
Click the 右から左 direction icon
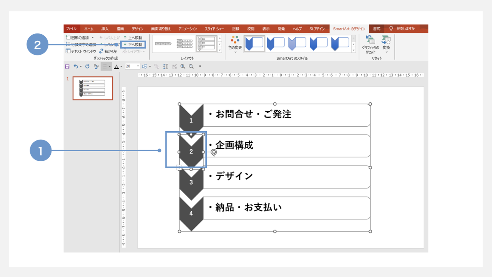(x=101, y=51)
